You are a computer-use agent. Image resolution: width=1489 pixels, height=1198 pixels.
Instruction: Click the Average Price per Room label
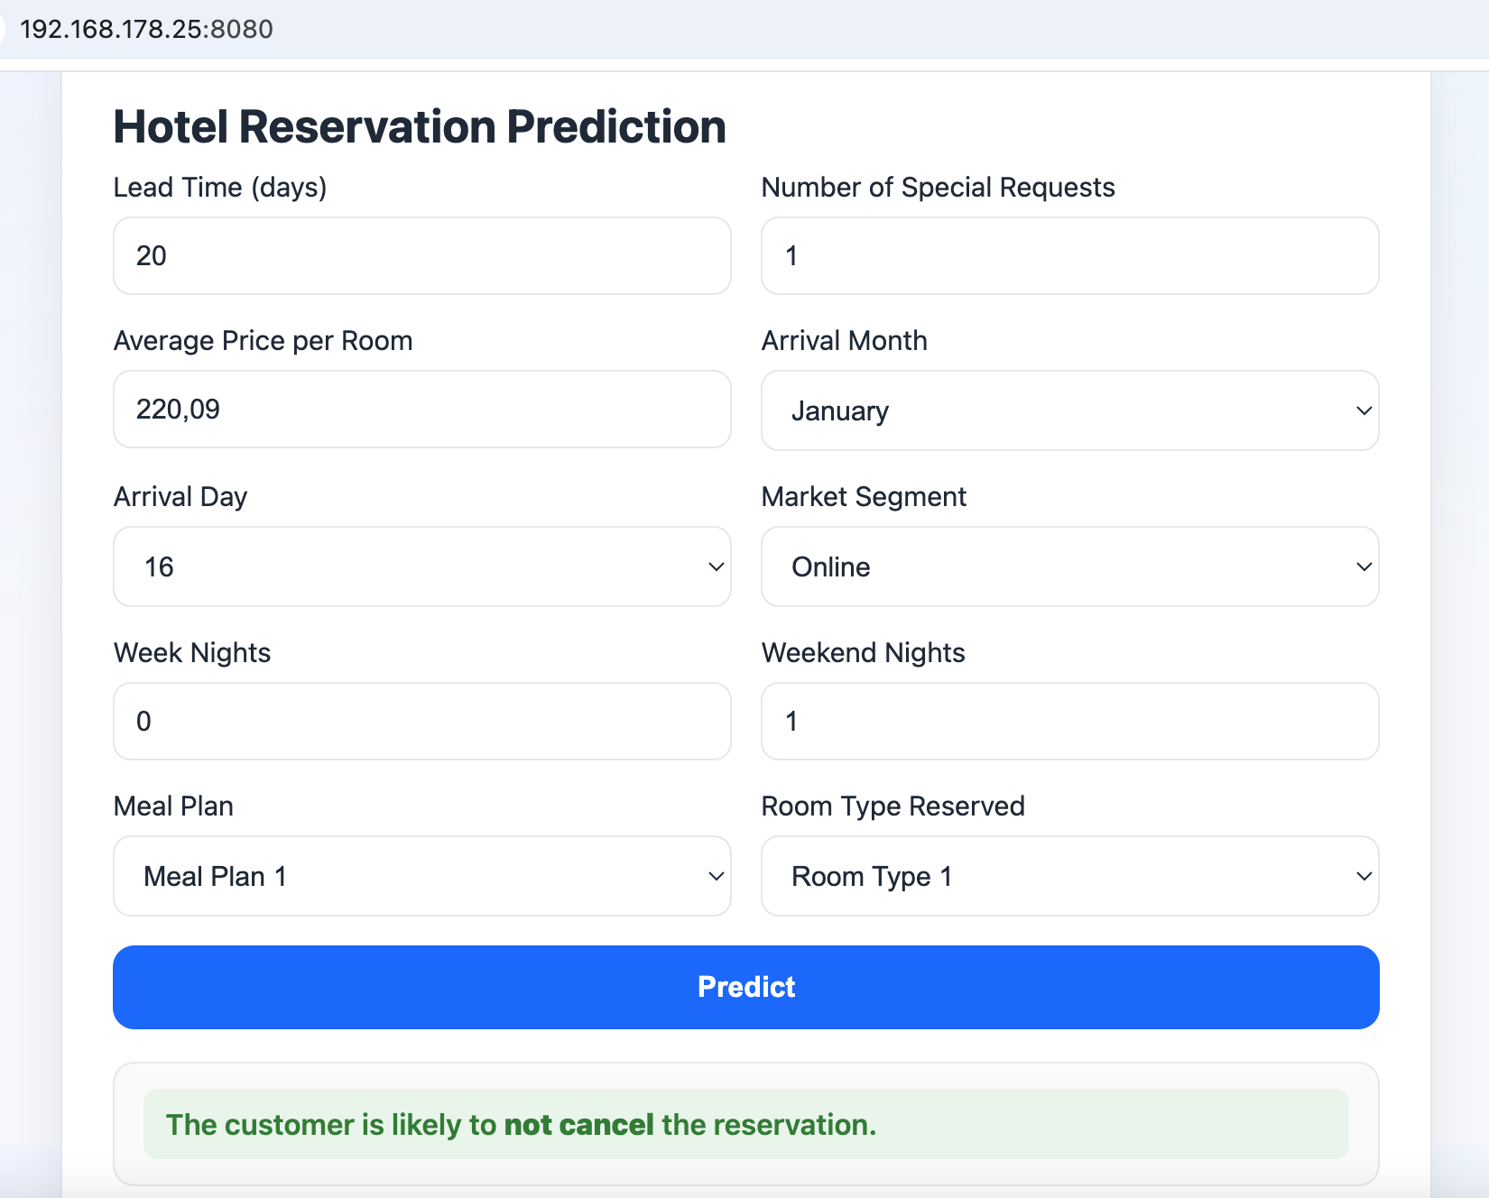tap(263, 341)
